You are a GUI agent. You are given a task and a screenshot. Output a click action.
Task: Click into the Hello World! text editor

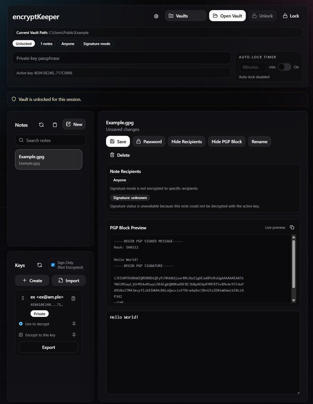[203, 352]
